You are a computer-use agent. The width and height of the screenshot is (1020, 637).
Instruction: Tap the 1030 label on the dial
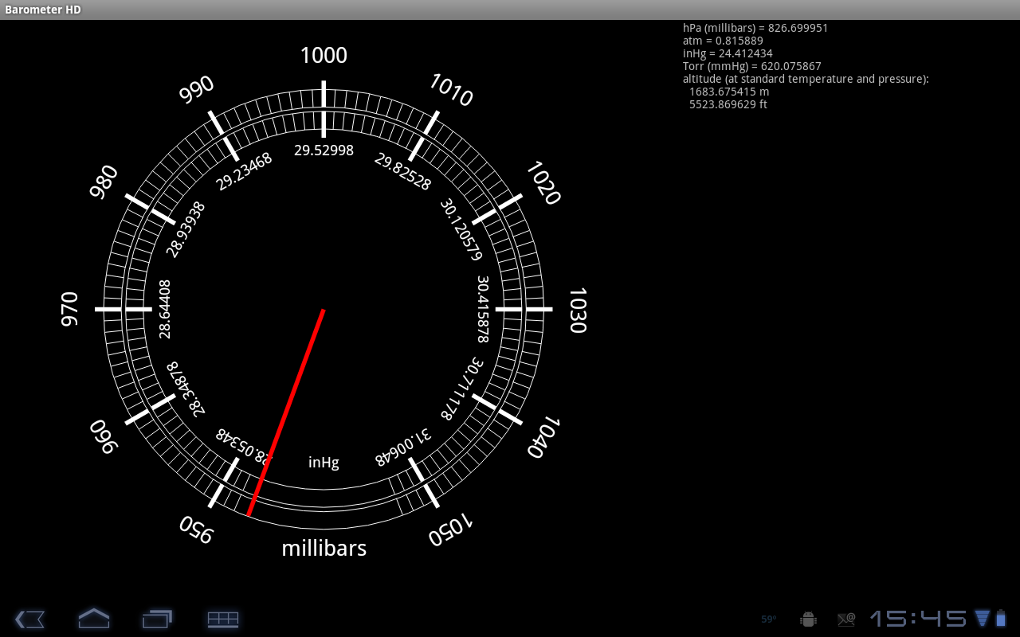click(x=577, y=310)
